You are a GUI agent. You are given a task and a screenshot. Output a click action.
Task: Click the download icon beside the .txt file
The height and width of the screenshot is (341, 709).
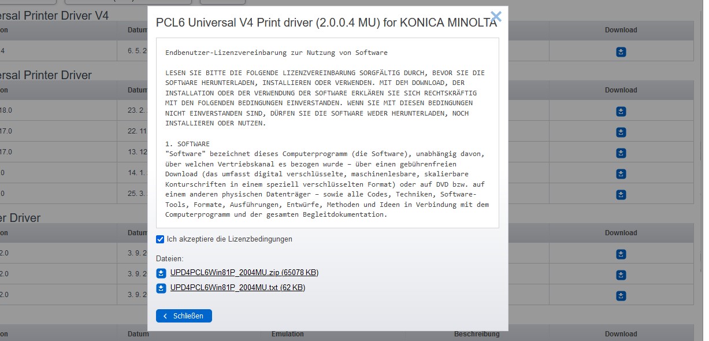point(162,288)
